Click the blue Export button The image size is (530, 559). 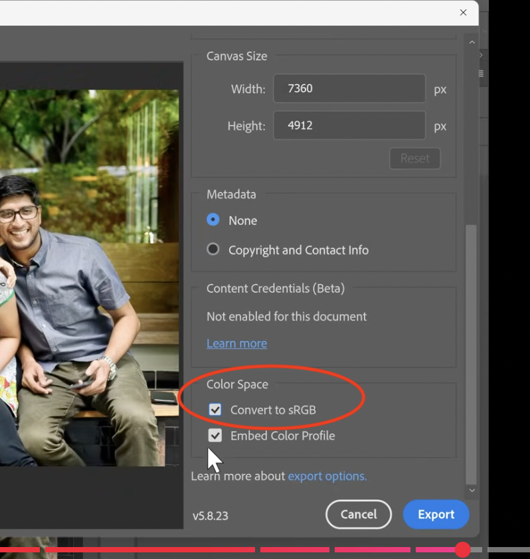click(436, 515)
